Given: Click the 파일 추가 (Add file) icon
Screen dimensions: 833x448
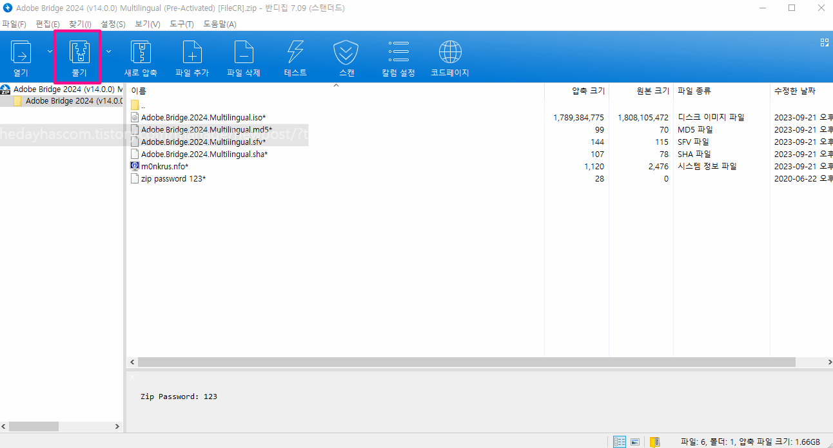Looking at the screenshot, I should pos(192,51).
